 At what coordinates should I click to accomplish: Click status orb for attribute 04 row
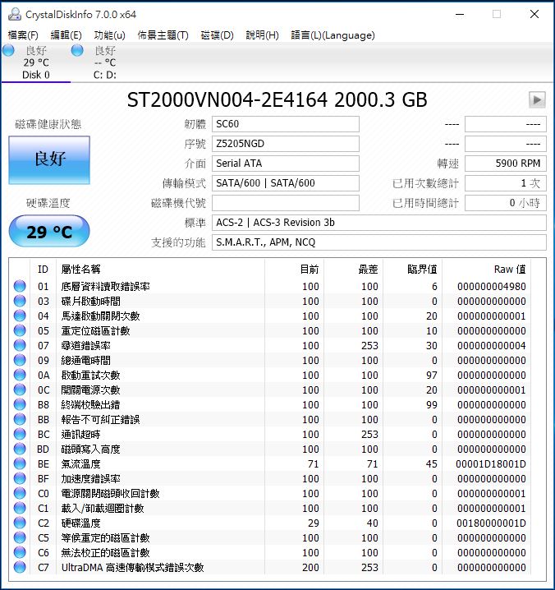(x=20, y=316)
